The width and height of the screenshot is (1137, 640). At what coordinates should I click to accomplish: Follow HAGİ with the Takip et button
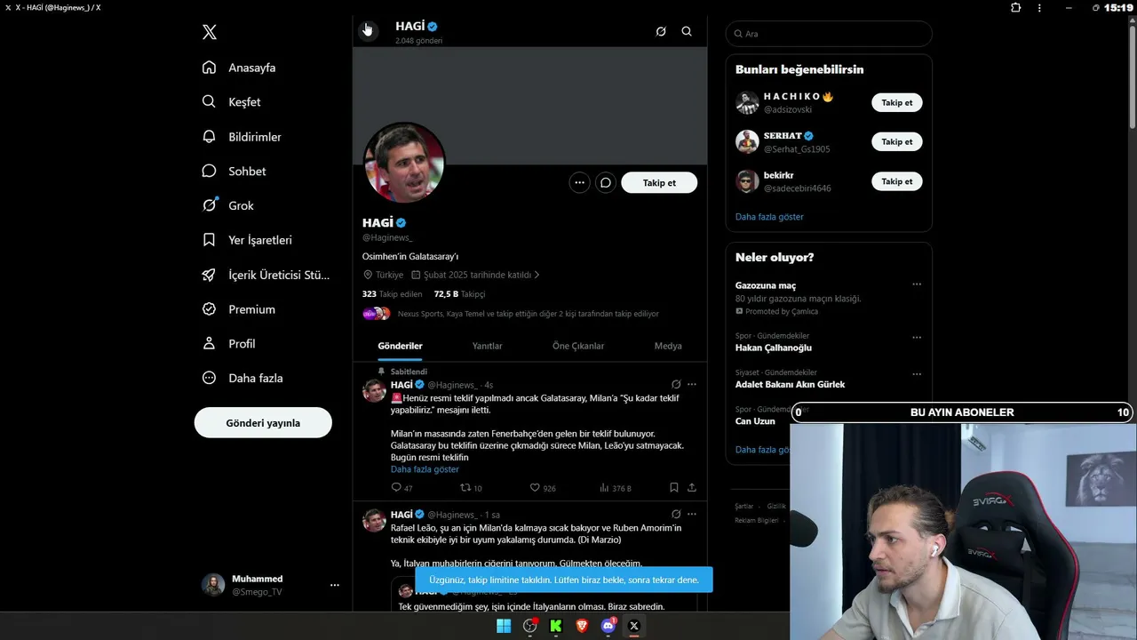659,182
